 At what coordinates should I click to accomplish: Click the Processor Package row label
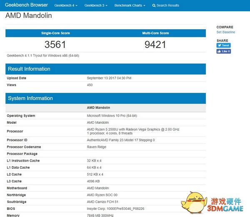(22, 154)
